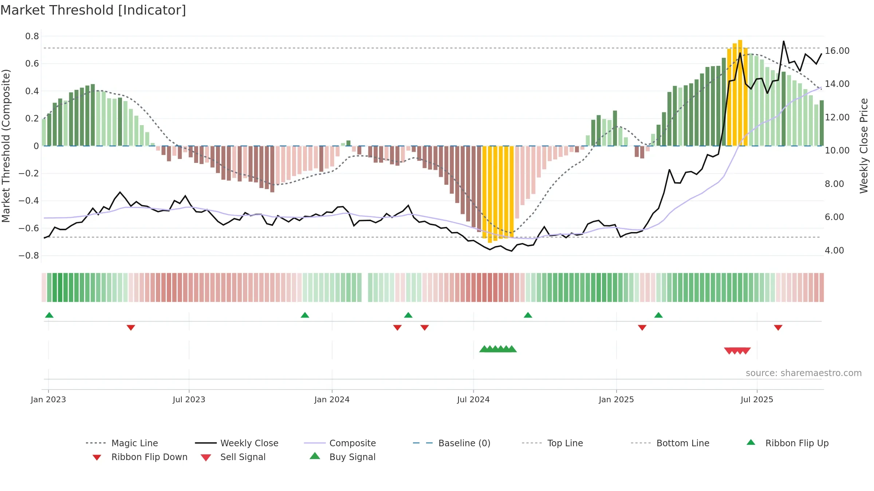This screenshot has width=874, height=491.
Task: Click the last sell signal triangle in the cluster
Action: 746,351
